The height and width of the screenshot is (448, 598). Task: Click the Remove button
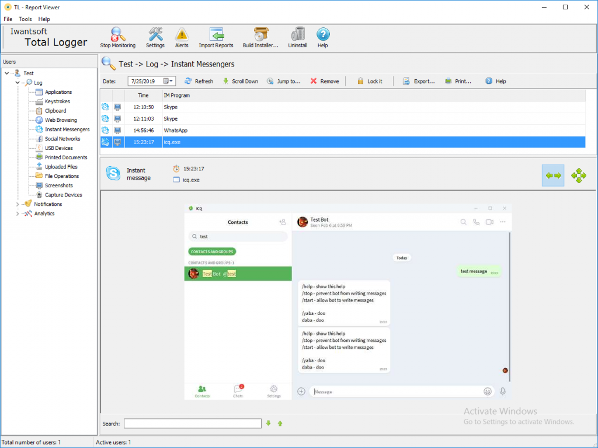click(x=324, y=81)
